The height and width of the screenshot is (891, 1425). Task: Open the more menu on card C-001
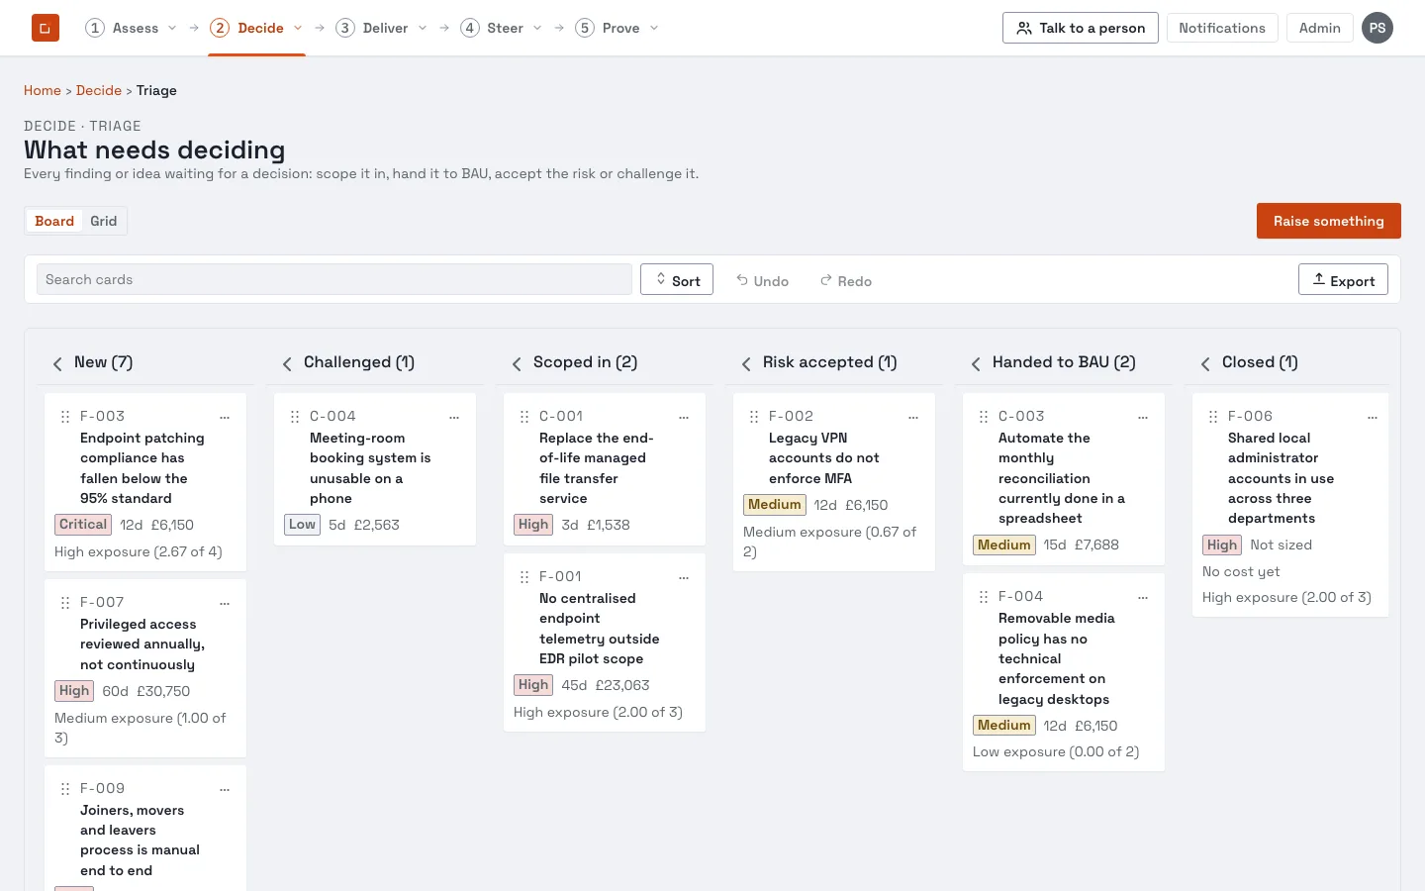[684, 417]
